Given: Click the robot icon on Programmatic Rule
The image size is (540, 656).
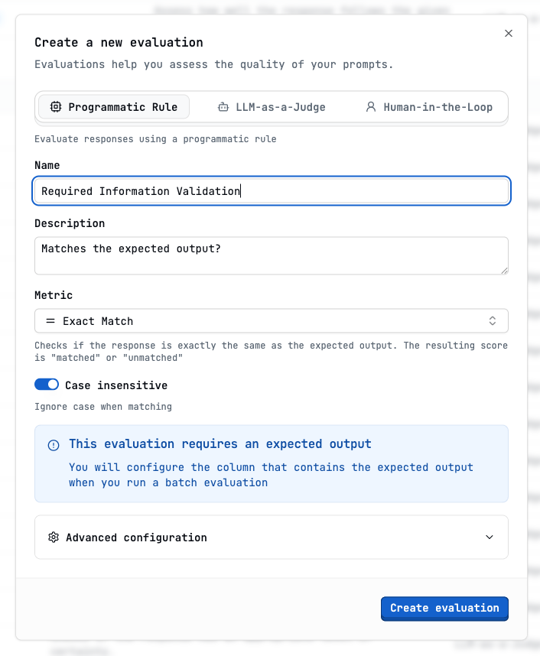Looking at the screenshot, I should [x=55, y=107].
